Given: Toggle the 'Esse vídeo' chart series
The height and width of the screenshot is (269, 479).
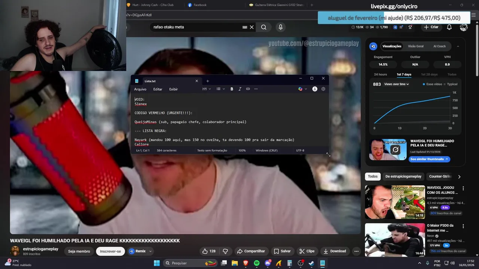Looking at the screenshot, I should pyautogui.click(x=432, y=84).
